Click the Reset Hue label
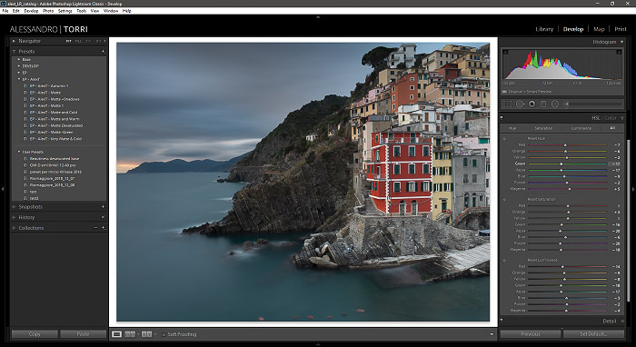This screenshot has width=636, height=347. [536, 139]
